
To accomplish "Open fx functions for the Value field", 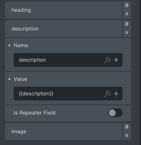I will 108,94.
